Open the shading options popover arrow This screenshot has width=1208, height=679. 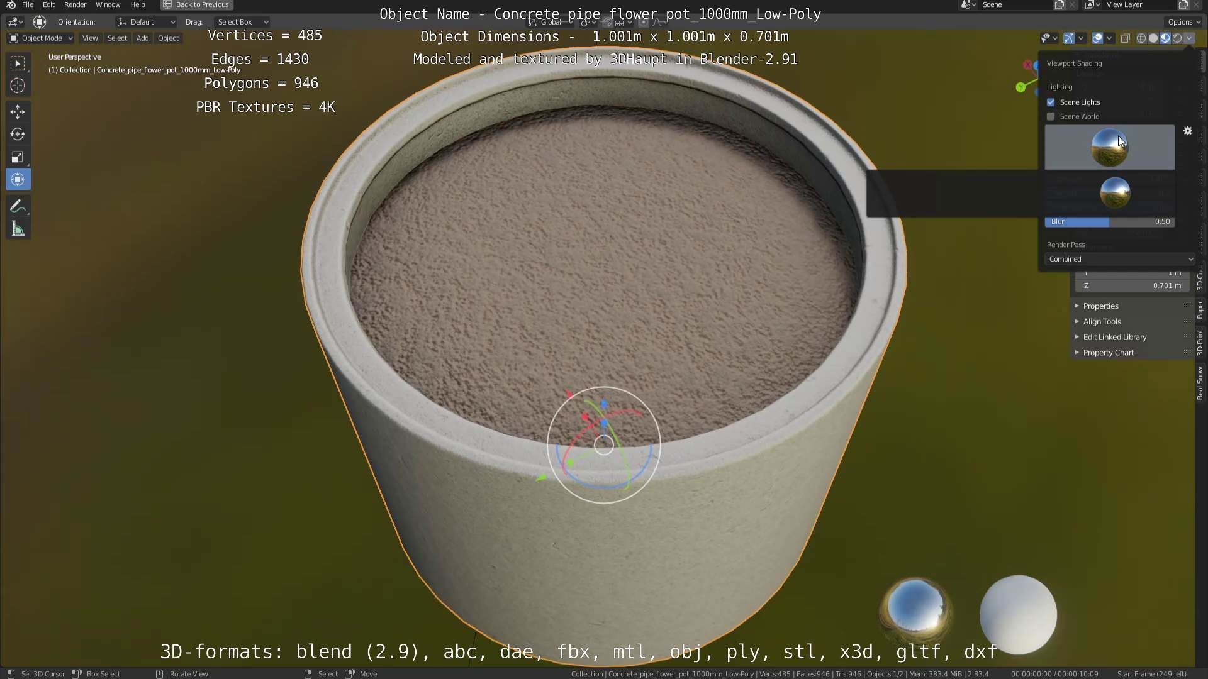(x=1189, y=38)
